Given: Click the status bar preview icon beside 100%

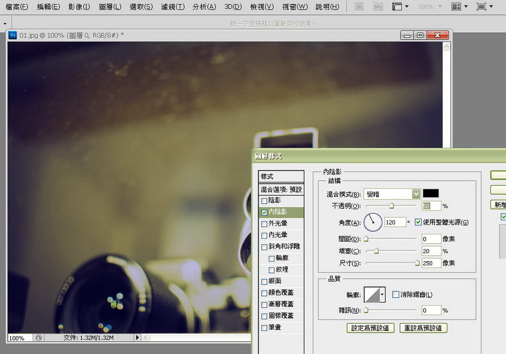Looking at the screenshot, I should 39,338.
